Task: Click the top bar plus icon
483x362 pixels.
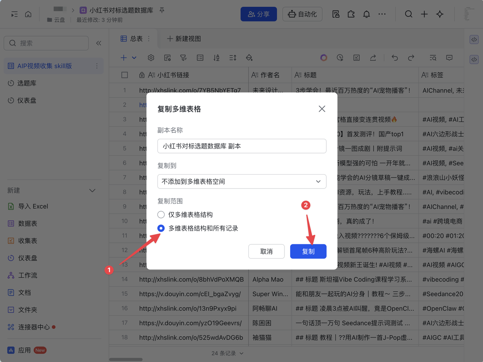Action: (x=424, y=14)
